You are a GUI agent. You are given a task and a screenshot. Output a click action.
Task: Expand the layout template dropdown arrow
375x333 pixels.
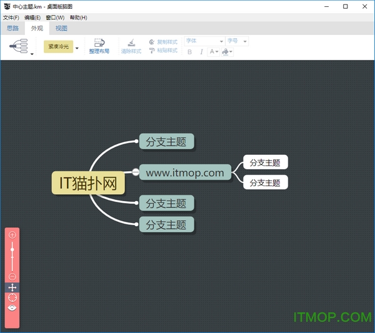point(32,54)
